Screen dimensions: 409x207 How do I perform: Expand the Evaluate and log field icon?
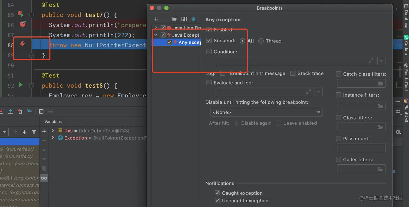308,92
